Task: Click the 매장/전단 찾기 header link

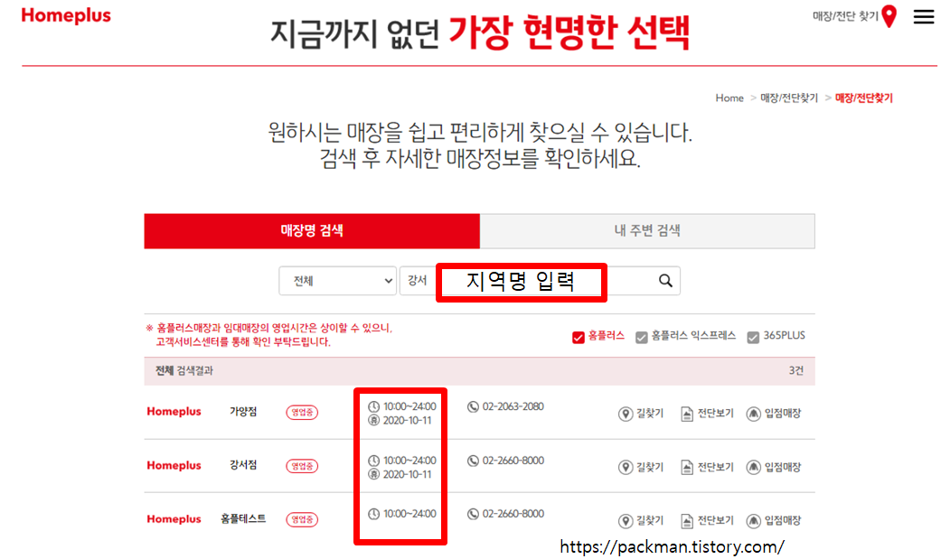Action: [x=845, y=16]
